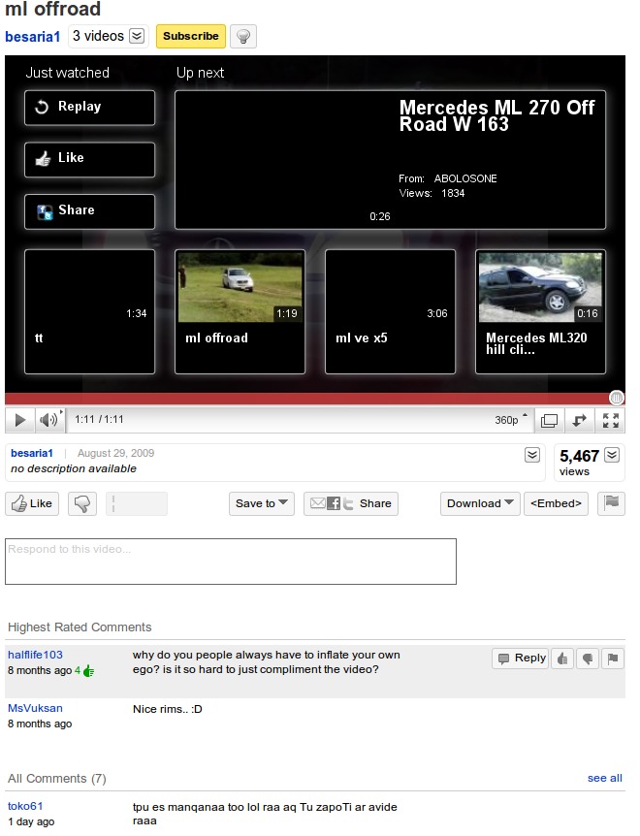Image resolution: width=640 pixels, height=836 pixels.
Task: Open the 'ml offroad' suggested video thumbnail
Action: click(240, 288)
